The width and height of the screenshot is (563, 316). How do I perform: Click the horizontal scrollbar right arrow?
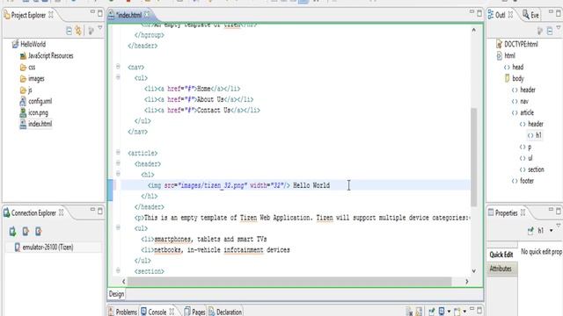pos(467,282)
